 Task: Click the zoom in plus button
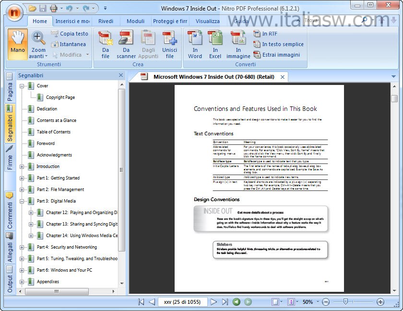pos(380,302)
